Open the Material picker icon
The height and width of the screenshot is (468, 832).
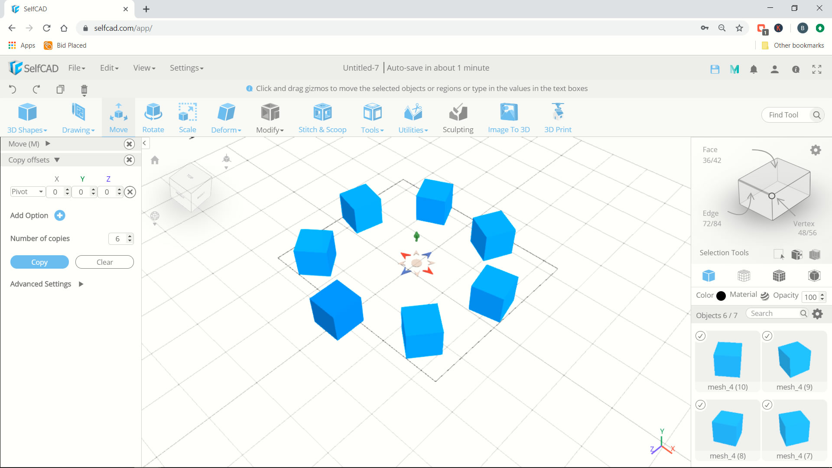765,296
